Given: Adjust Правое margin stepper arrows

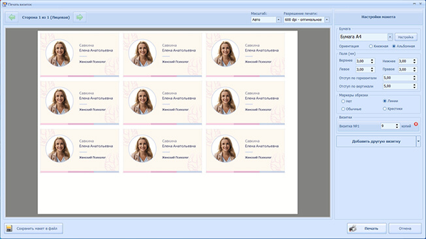Looking at the screenshot, I should click(414, 69).
